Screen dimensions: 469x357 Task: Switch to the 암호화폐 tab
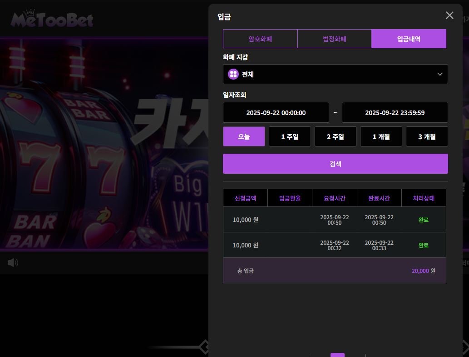click(260, 39)
